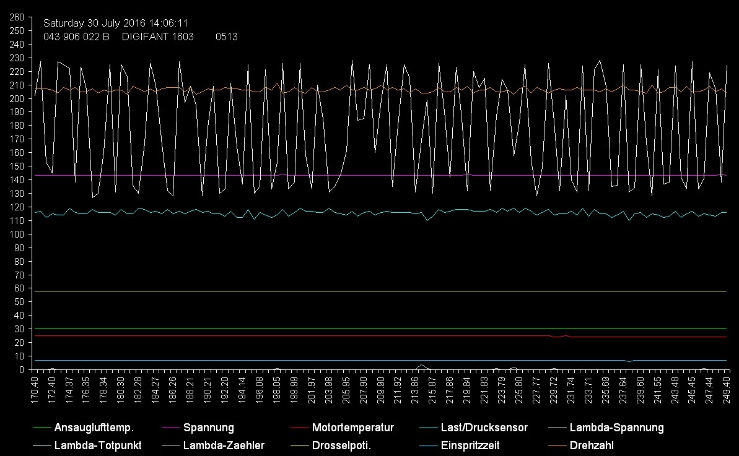The image size is (739, 456).
Task: Click the 170.40 time label on x-axis
Action: pos(34,390)
